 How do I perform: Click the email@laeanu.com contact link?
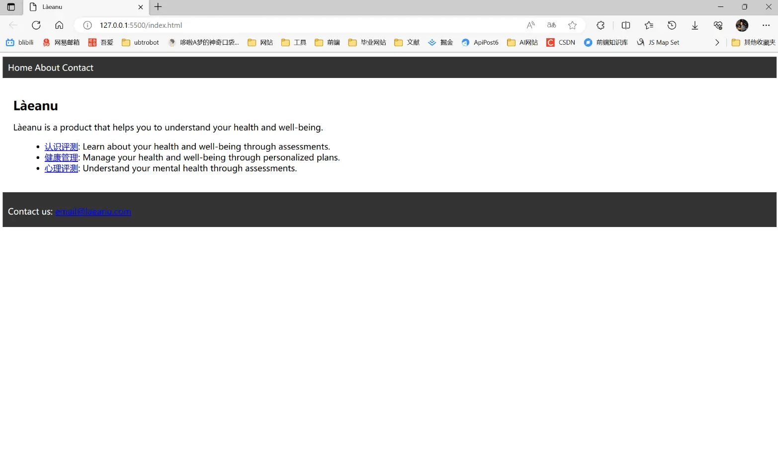93,212
